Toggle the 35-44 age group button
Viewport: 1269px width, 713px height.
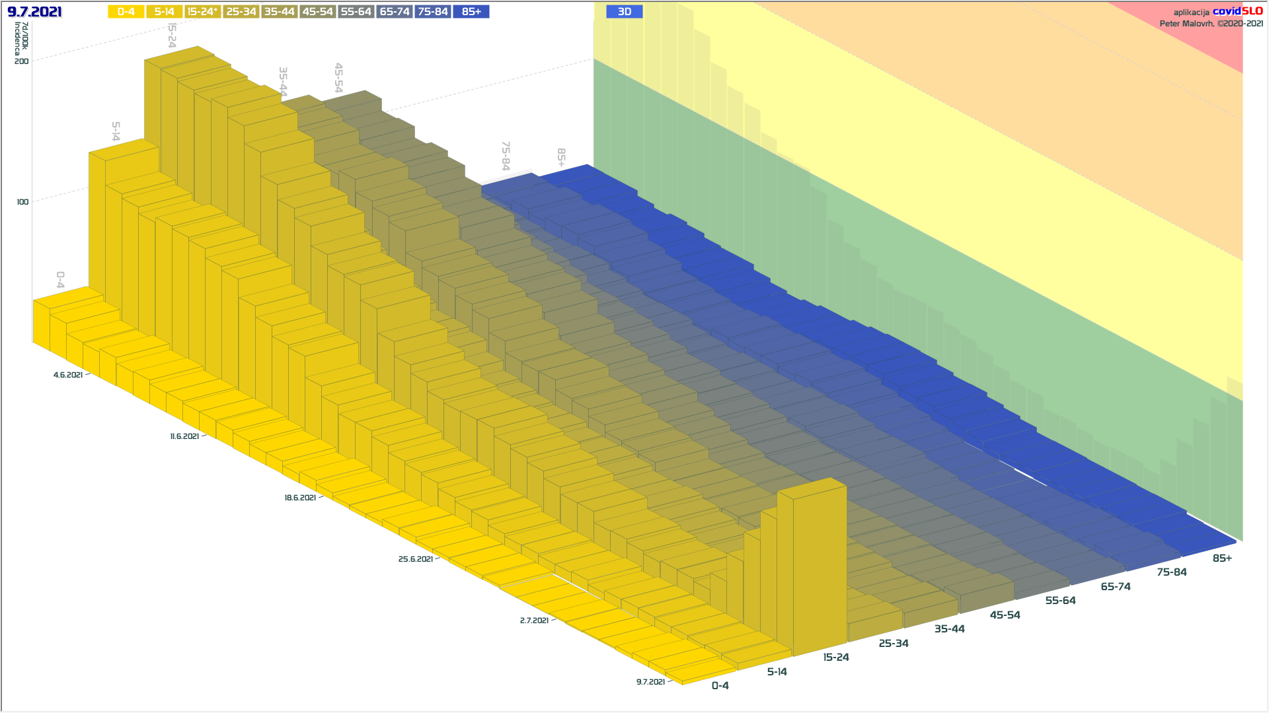(x=279, y=12)
